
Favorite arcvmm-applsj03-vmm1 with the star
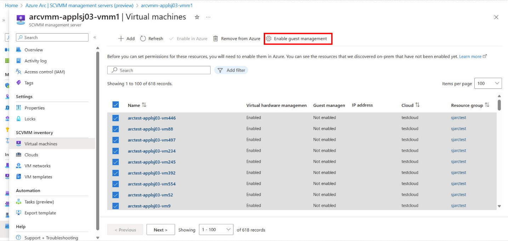coord(197,16)
